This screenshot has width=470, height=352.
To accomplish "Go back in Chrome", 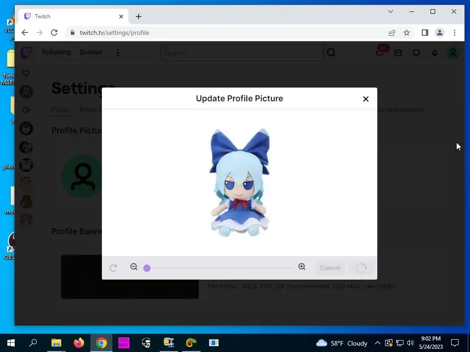I will (x=25, y=33).
